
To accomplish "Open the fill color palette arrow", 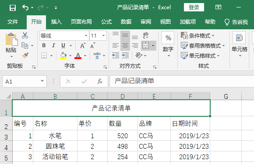I will 71,56.
